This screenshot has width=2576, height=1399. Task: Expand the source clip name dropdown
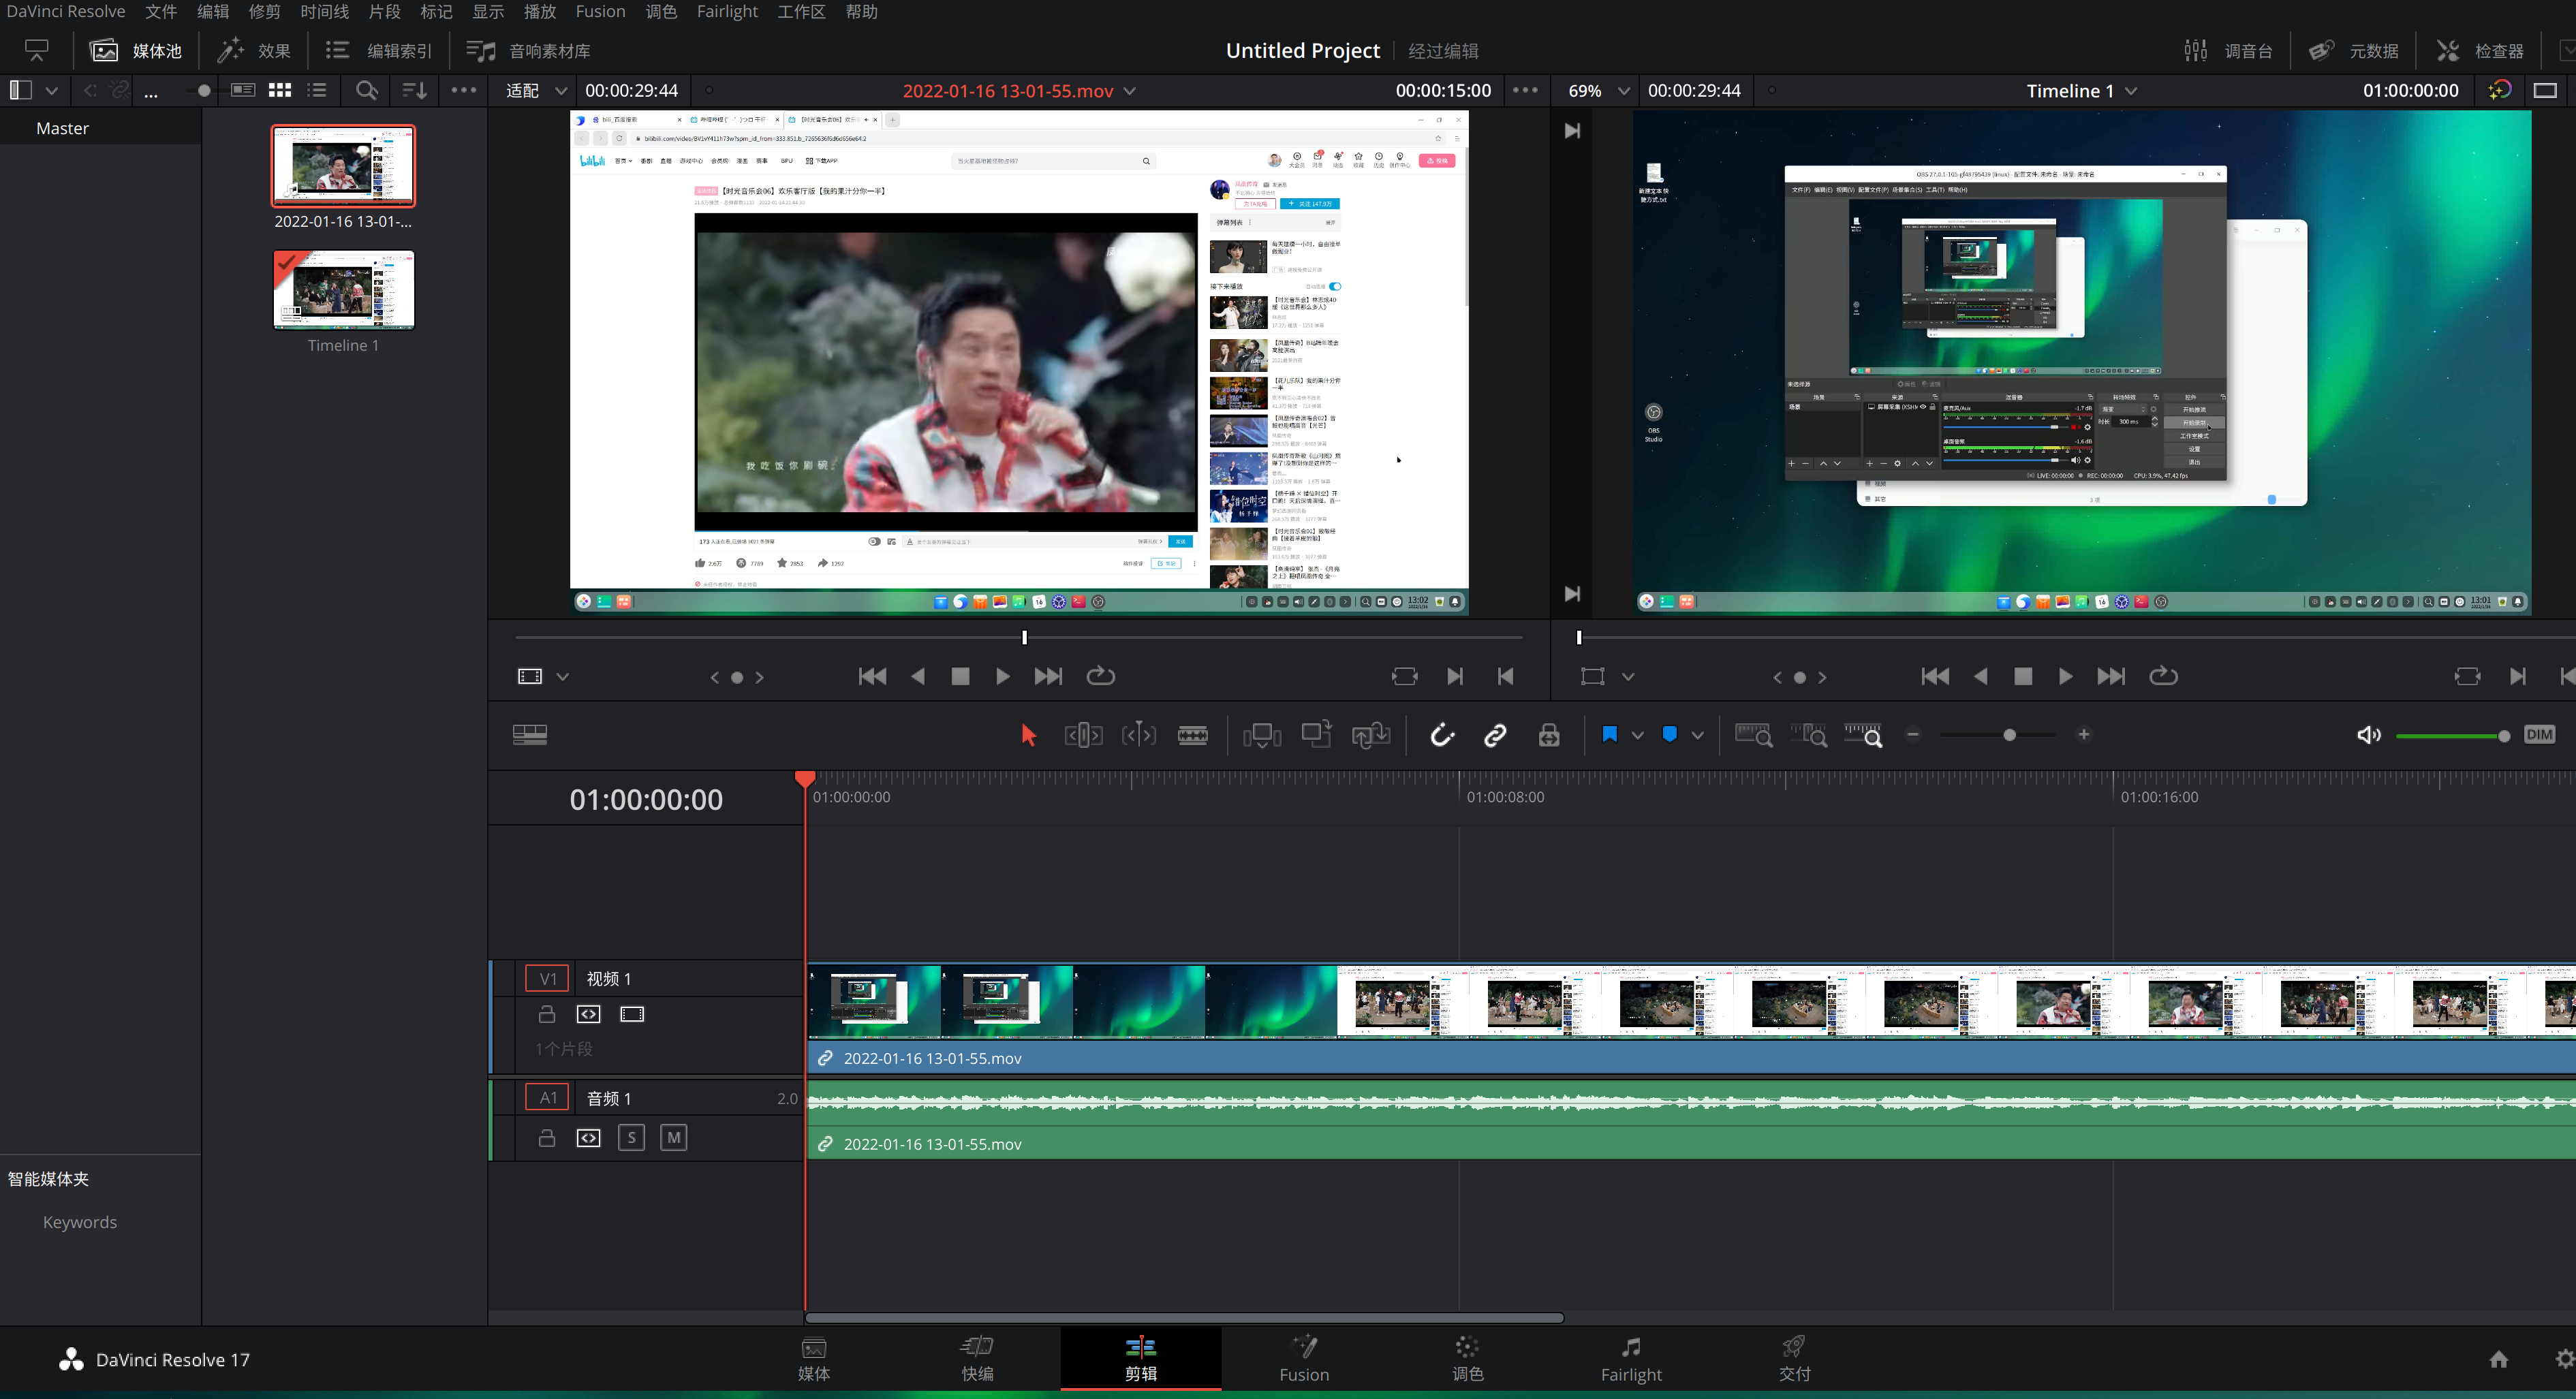[x=1130, y=91]
